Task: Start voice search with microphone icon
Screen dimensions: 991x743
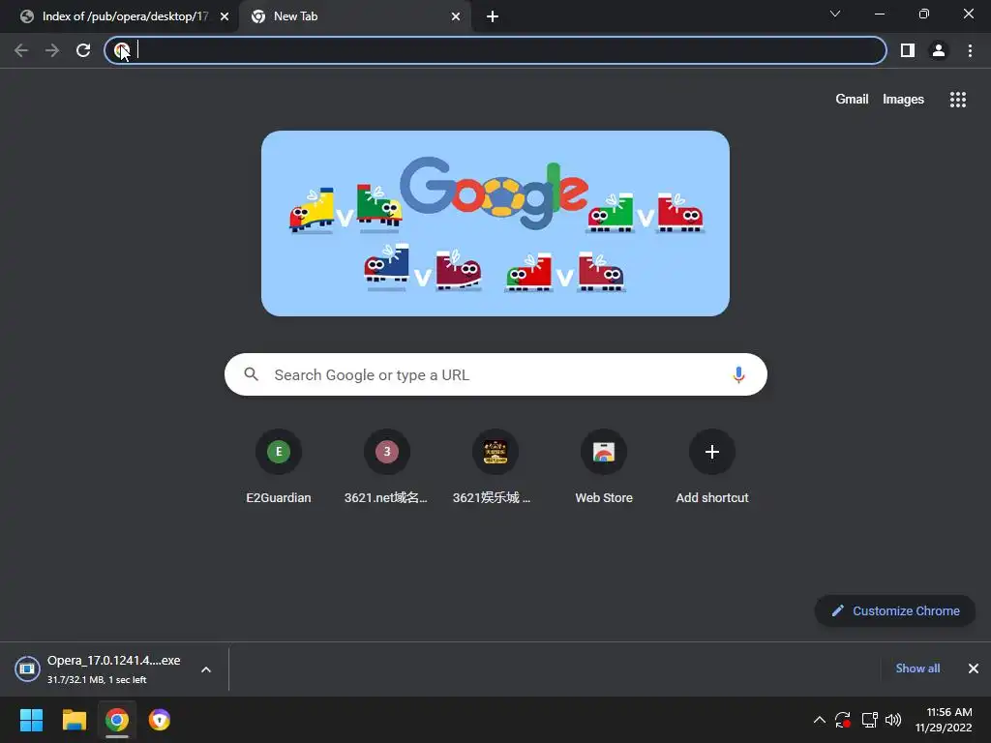Action: [x=738, y=374]
